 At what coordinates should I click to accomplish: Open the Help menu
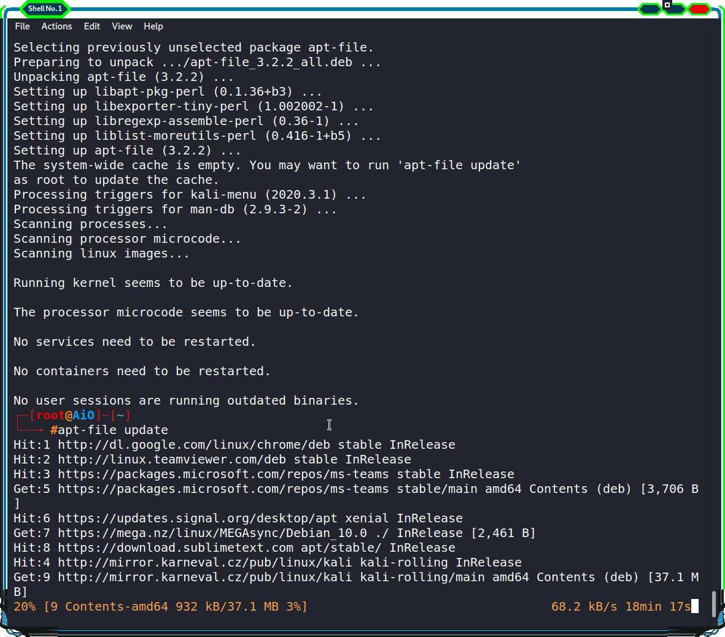pyautogui.click(x=153, y=26)
